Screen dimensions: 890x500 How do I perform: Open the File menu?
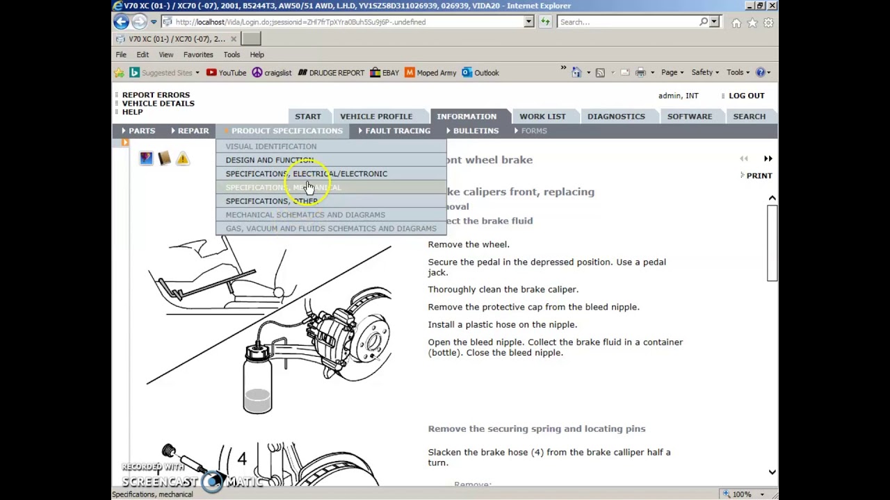(x=121, y=54)
